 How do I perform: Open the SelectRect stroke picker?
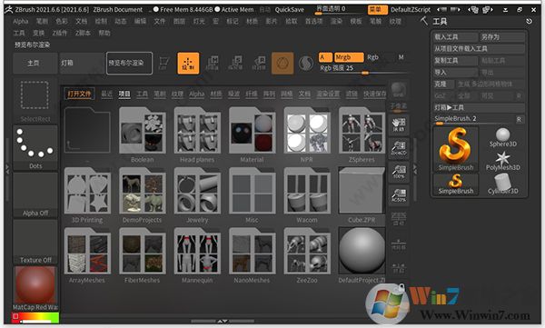coord(35,99)
